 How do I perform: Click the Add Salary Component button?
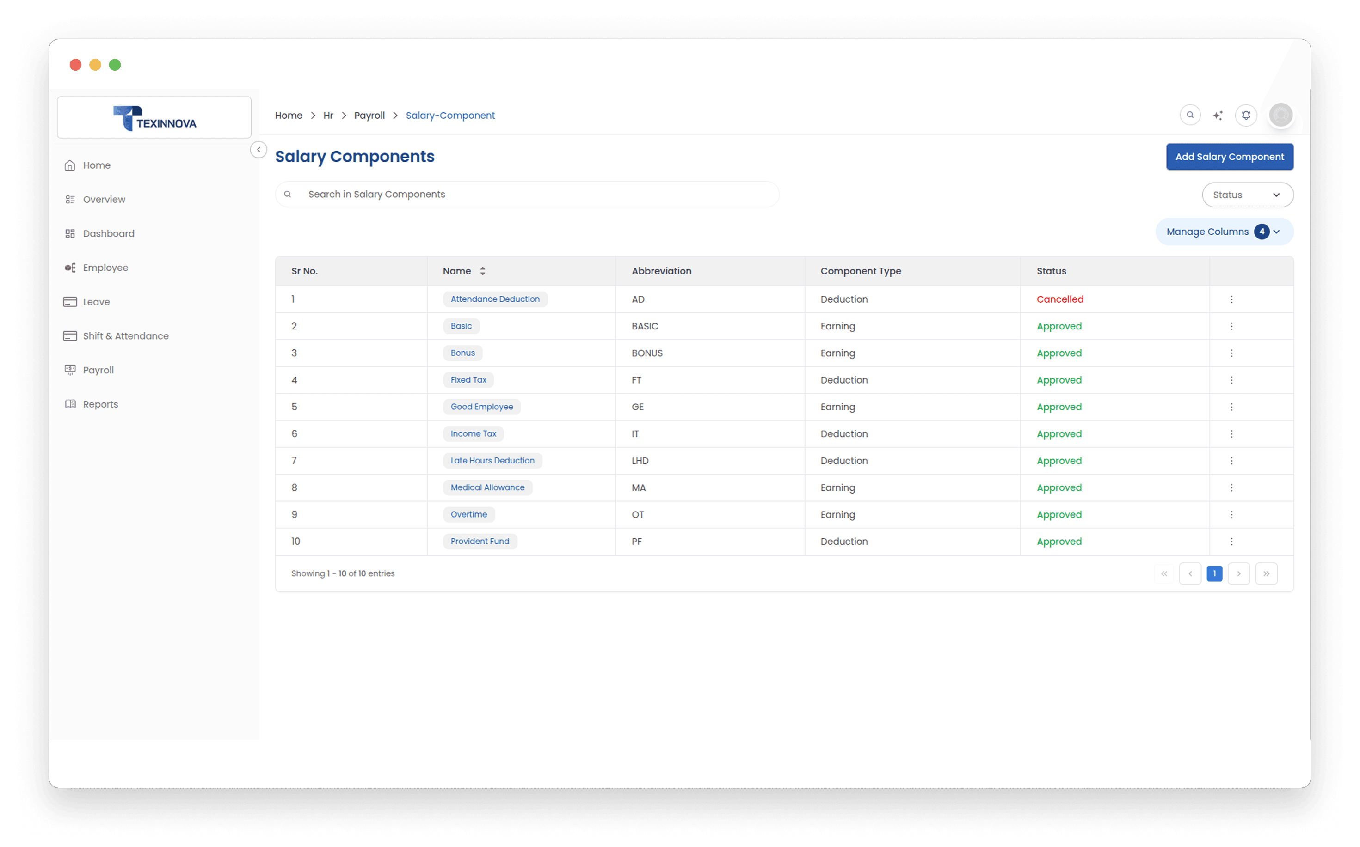point(1230,156)
